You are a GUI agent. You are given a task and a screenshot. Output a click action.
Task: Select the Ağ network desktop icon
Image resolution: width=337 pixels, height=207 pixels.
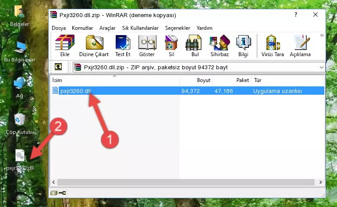(20, 88)
